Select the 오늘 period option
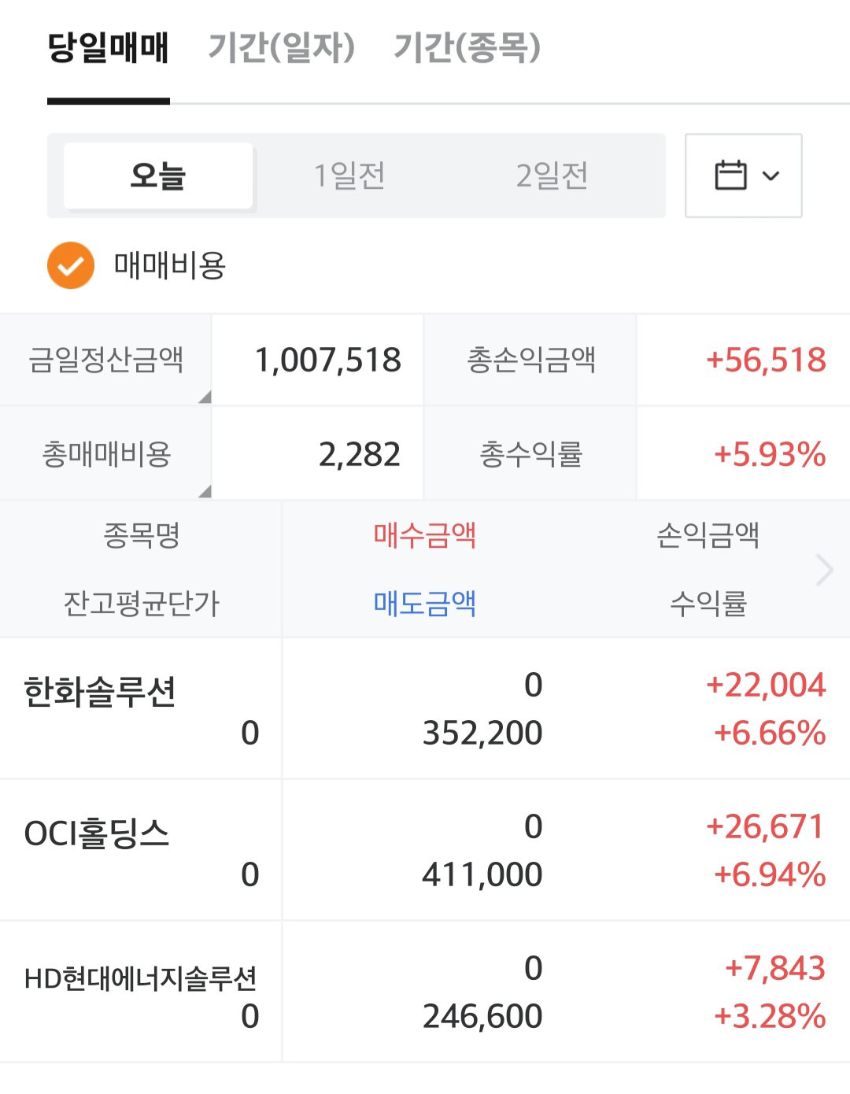Viewport: 850px width, 1094px height. (158, 176)
